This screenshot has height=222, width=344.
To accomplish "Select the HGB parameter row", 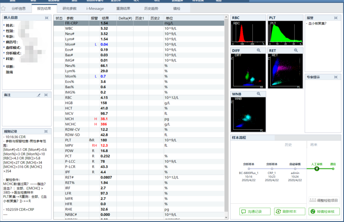I will click(139, 103).
